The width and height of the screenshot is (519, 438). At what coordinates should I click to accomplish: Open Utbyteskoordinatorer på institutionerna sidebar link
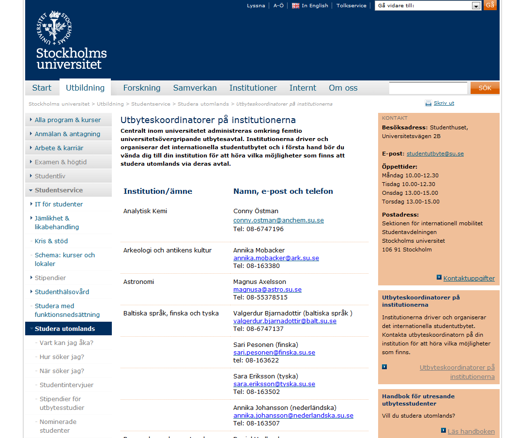click(457, 372)
